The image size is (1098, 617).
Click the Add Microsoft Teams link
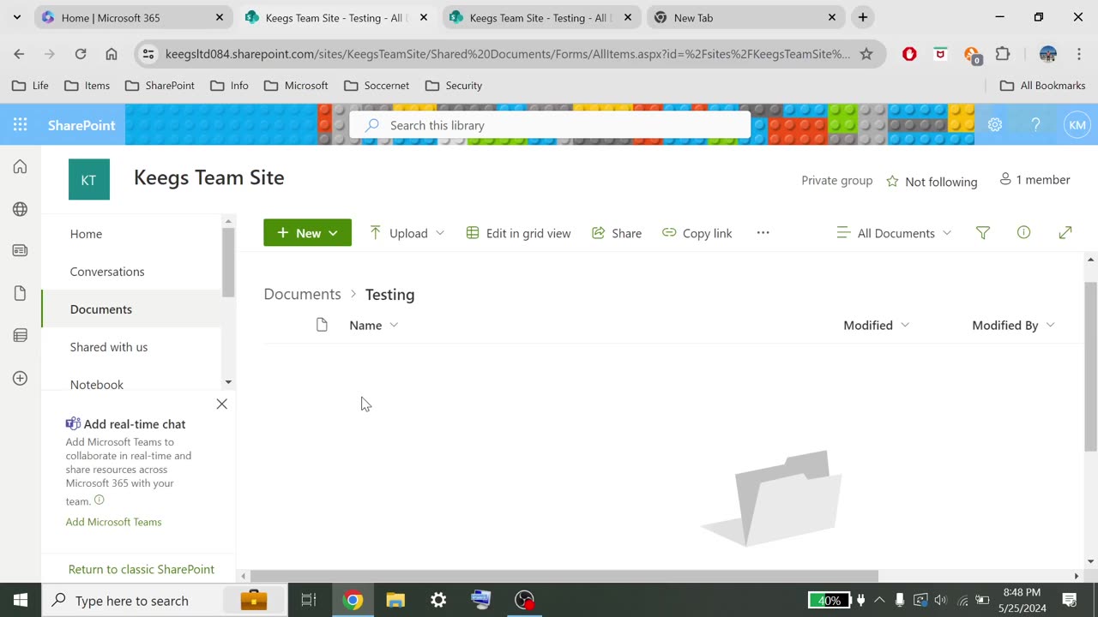pyautogui.click(x=113, y=522)
